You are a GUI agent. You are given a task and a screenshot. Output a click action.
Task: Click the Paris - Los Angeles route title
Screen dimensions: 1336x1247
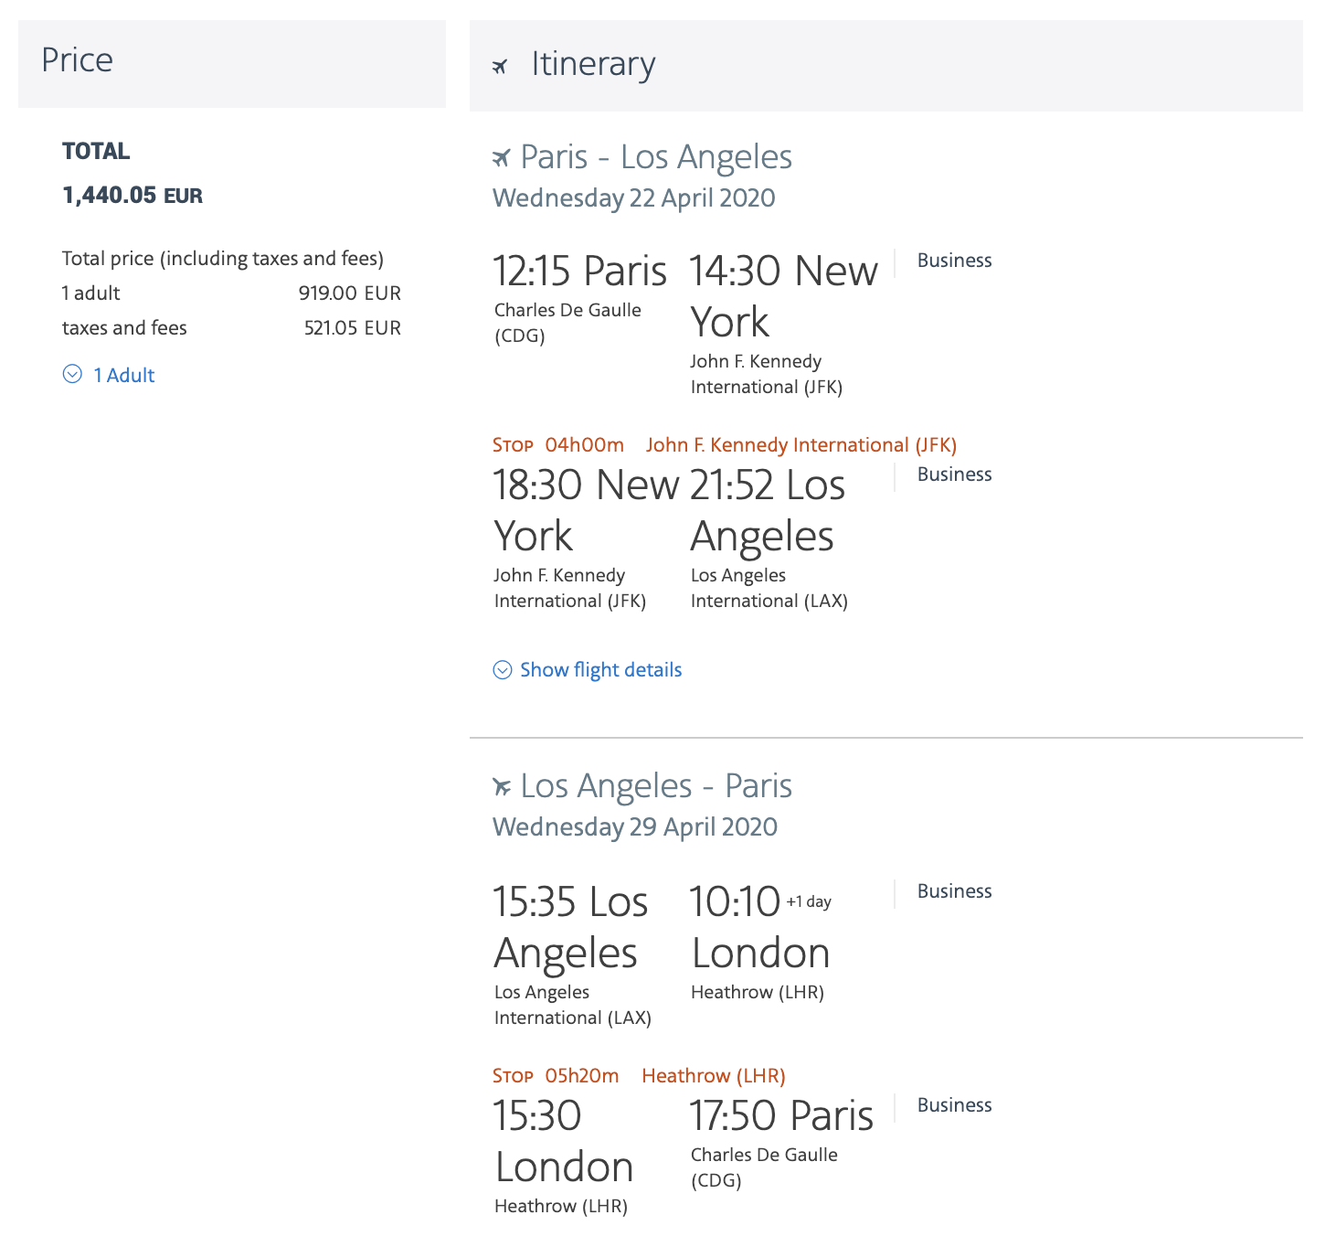655,157
